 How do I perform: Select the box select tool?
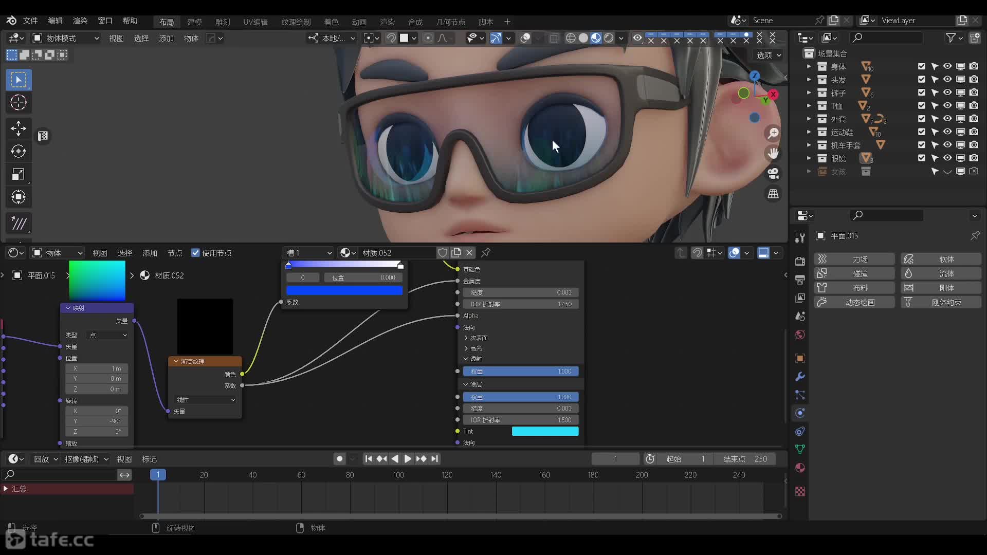click(19, 80)
